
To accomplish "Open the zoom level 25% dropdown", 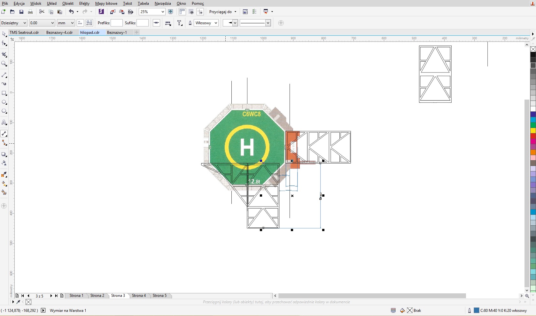I will click(x=163, y=12).
